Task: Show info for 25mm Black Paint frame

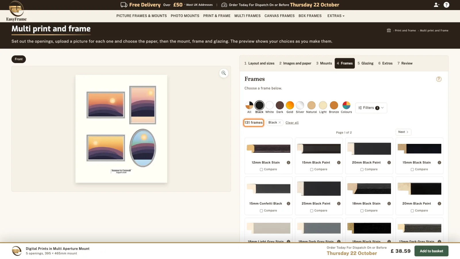Action: tap(339, 203)
